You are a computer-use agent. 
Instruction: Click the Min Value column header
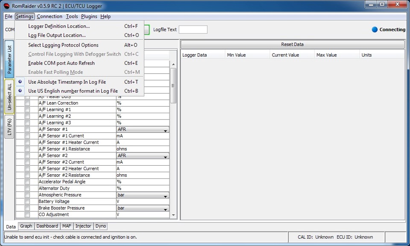tap(247, 55)
